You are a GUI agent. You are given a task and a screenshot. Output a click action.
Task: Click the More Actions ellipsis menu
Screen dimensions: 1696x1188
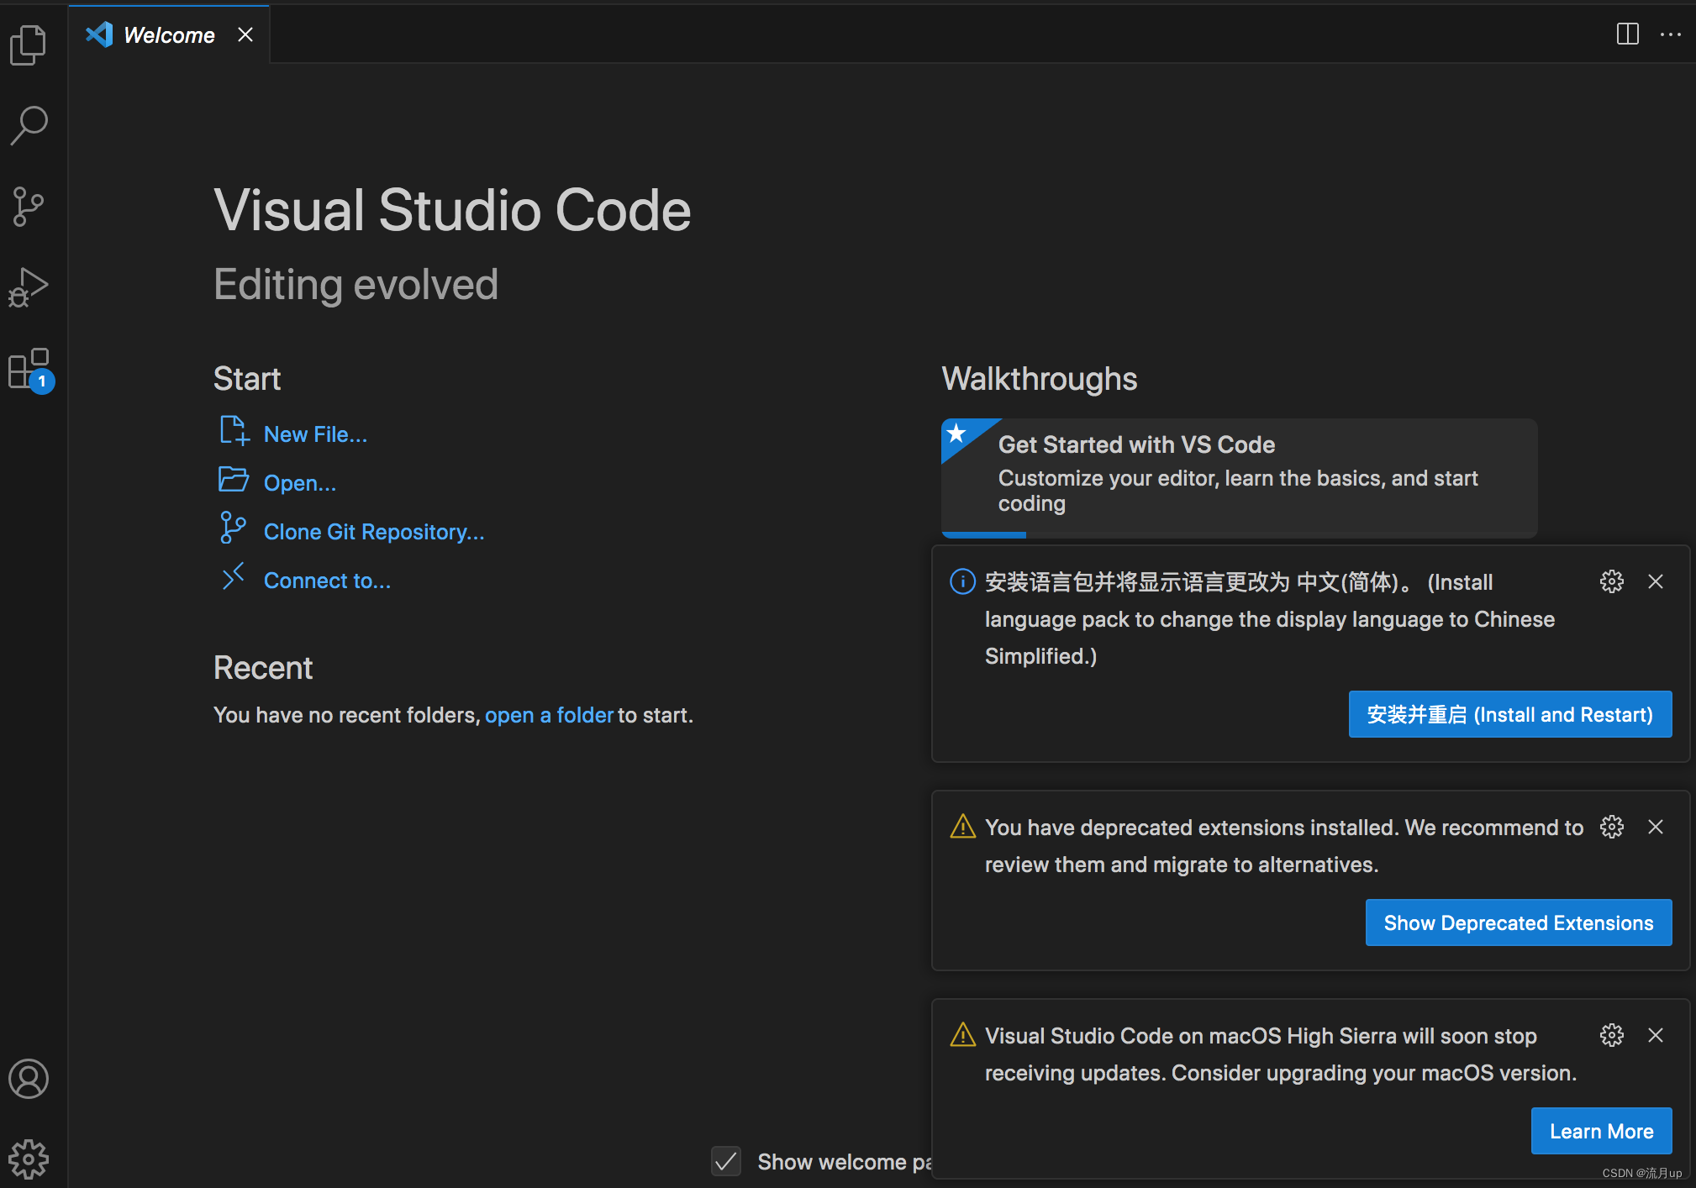[x=1670, y=34]
